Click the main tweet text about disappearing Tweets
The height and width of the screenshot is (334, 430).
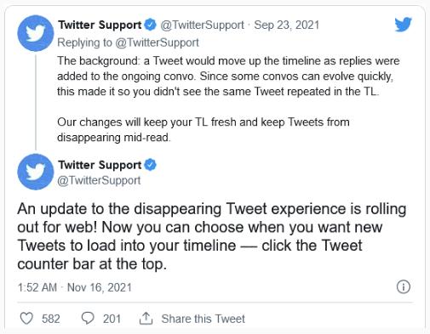212,236
